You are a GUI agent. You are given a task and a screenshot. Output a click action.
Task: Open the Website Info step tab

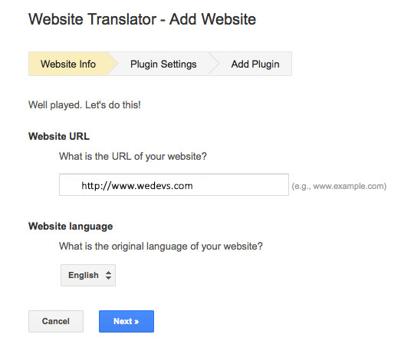tap(68, 64)
